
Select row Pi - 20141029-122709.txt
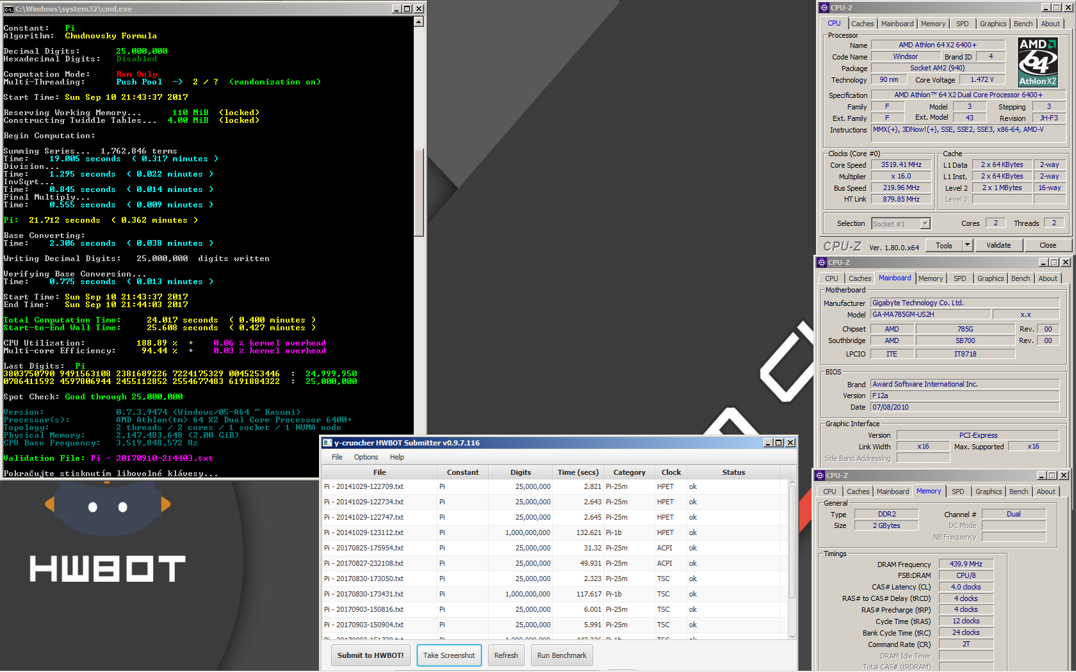[x=555, y=486]
